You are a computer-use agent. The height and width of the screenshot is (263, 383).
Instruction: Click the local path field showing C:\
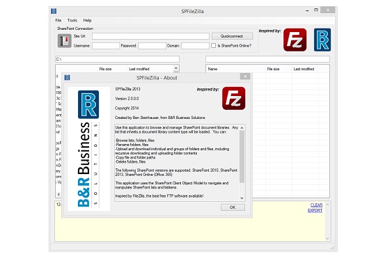pyautogui.click(x=117, y=59)
